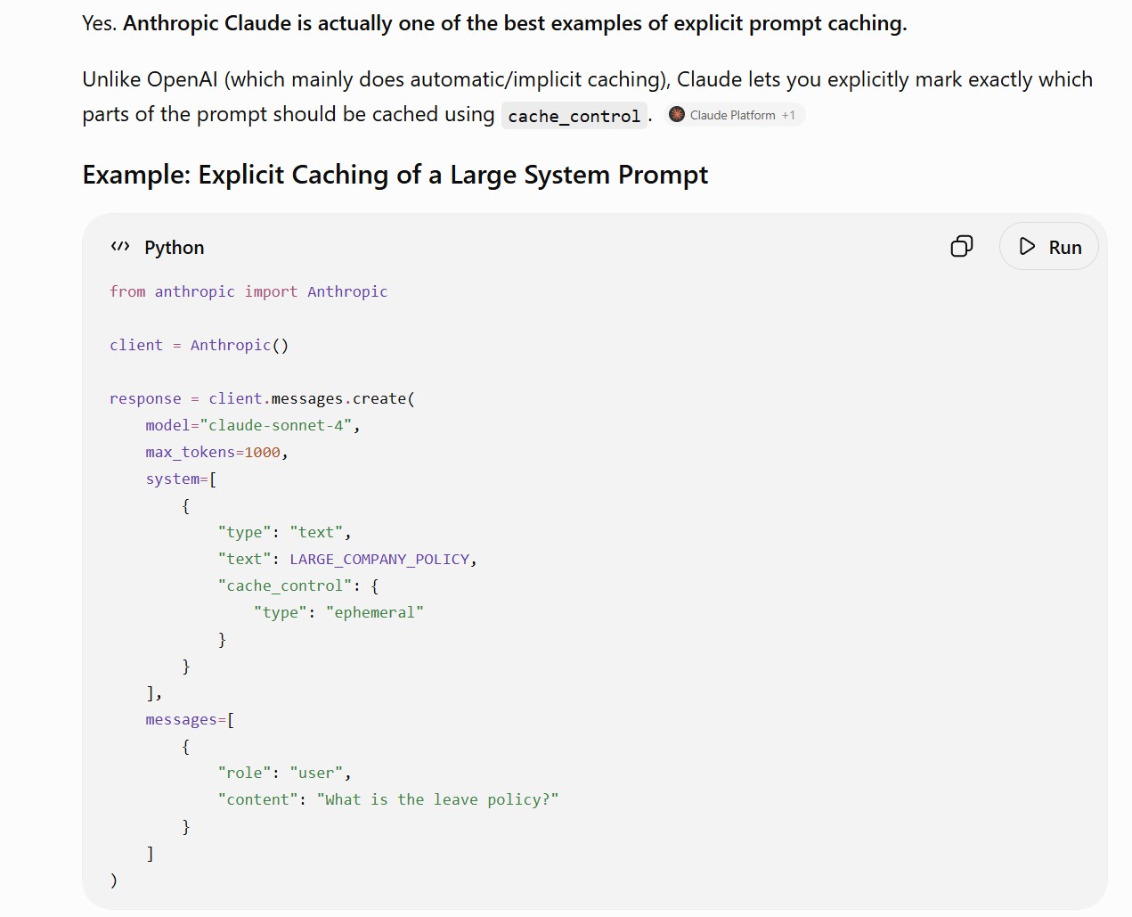Click the "Python" language label

point(175,247)
